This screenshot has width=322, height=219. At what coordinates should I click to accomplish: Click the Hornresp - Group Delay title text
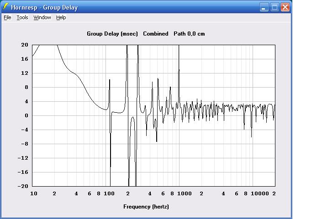point(44,7)
